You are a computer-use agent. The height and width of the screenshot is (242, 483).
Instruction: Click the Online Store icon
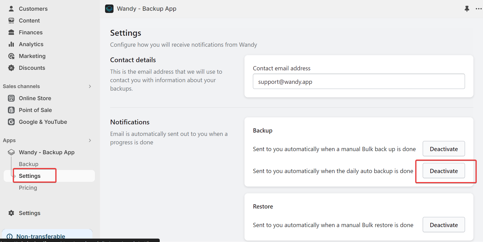(11, 98)
